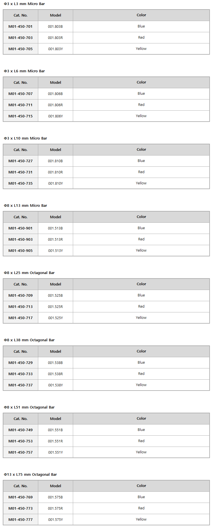Select catalog number M01-450-705
The height and width of the screenshot is (527, 211).
pyautogui.click(x=21, y=49)
